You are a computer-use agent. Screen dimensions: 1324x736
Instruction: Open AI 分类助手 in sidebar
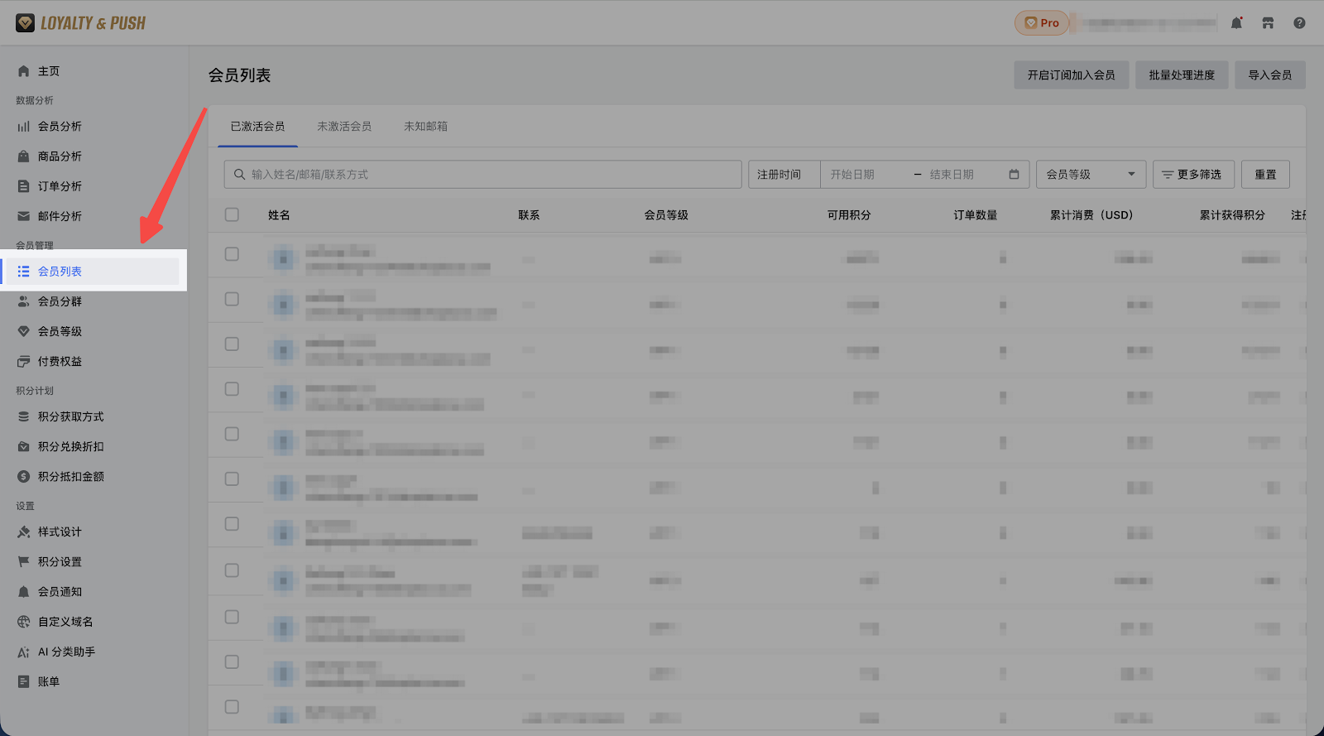(x=66, y=652)
